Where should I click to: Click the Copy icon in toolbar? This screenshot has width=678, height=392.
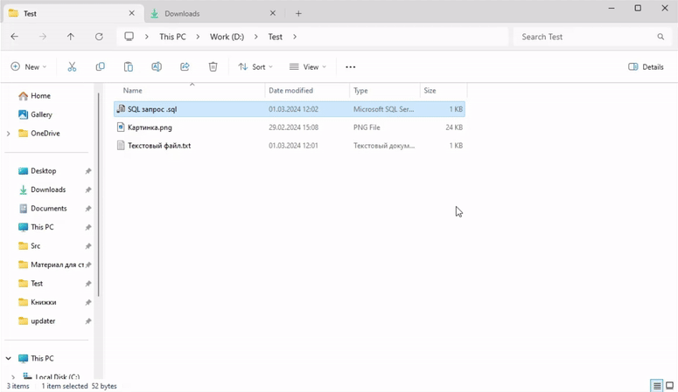tap(100, 67)
